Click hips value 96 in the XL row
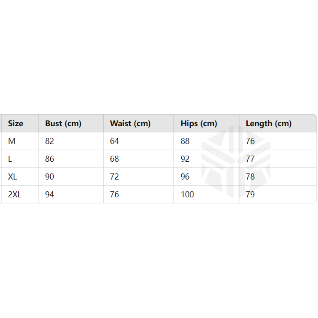The height and width of the screenshot is (318, 318). tap(185, 177)
